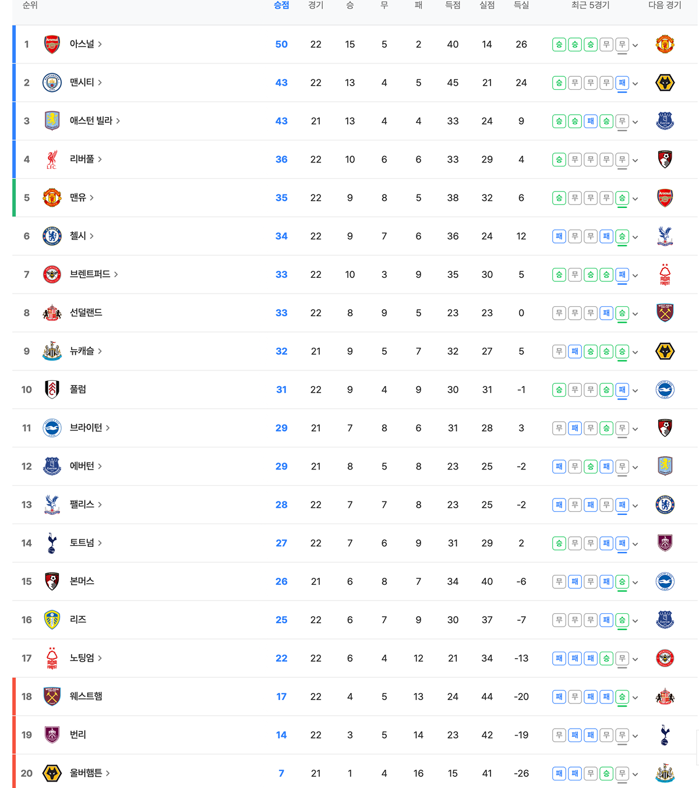Expand recent matches dropdown for 아스널
The width and height of the screenshot is (699, 788).
[635, 45]
